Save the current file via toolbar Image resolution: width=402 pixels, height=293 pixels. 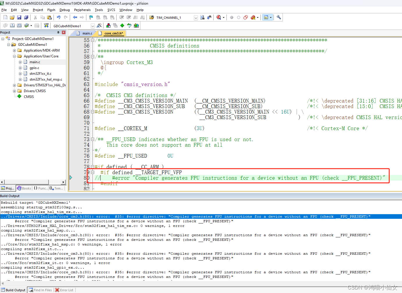(19, 17)
